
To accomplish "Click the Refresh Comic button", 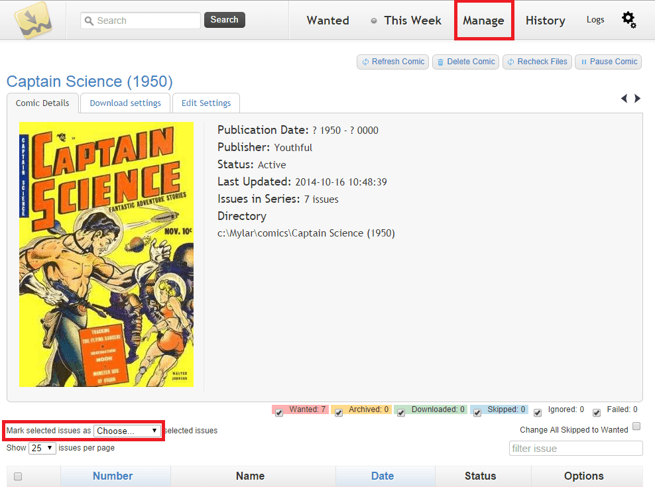I will tap(392, 62).
